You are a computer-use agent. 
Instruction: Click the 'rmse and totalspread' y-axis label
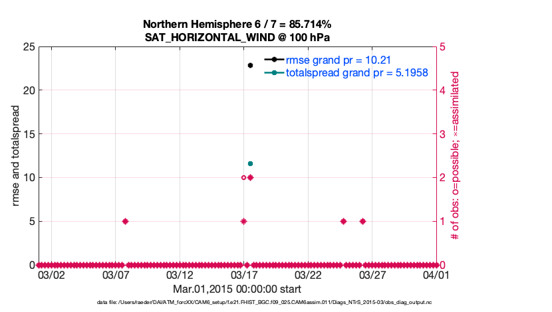[x=16, y=155]
